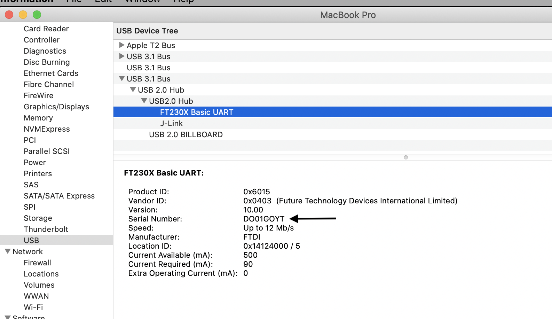Image resolution: width=552 pixels, height=319 pixels.
Task: Select USB in sidebar
Action: (56, 240)
